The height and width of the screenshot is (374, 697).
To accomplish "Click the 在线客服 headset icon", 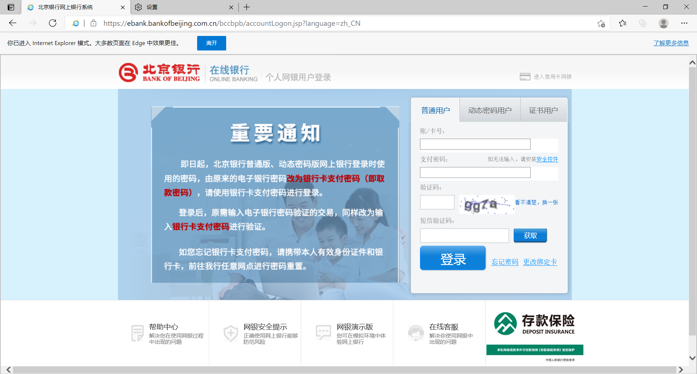I will [x=416, y=333].
